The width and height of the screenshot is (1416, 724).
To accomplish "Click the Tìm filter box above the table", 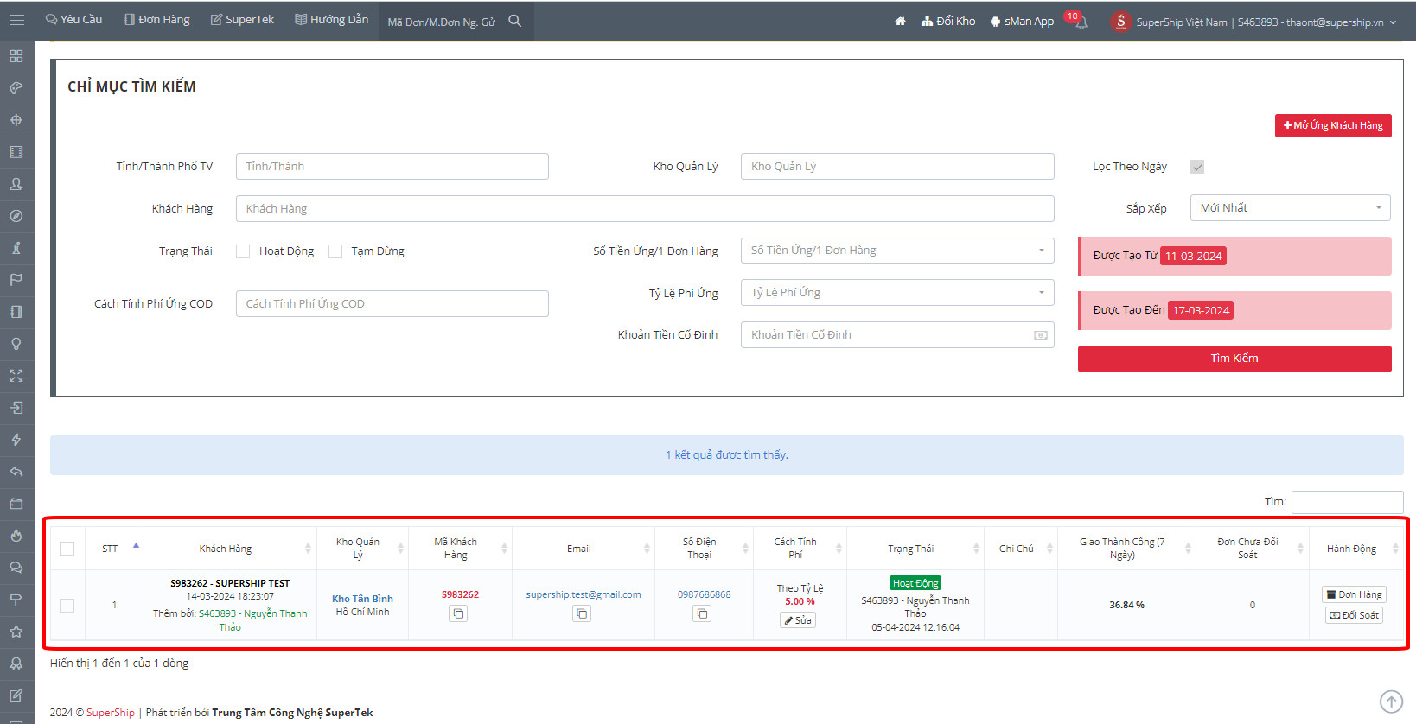I will [1347, 502].
